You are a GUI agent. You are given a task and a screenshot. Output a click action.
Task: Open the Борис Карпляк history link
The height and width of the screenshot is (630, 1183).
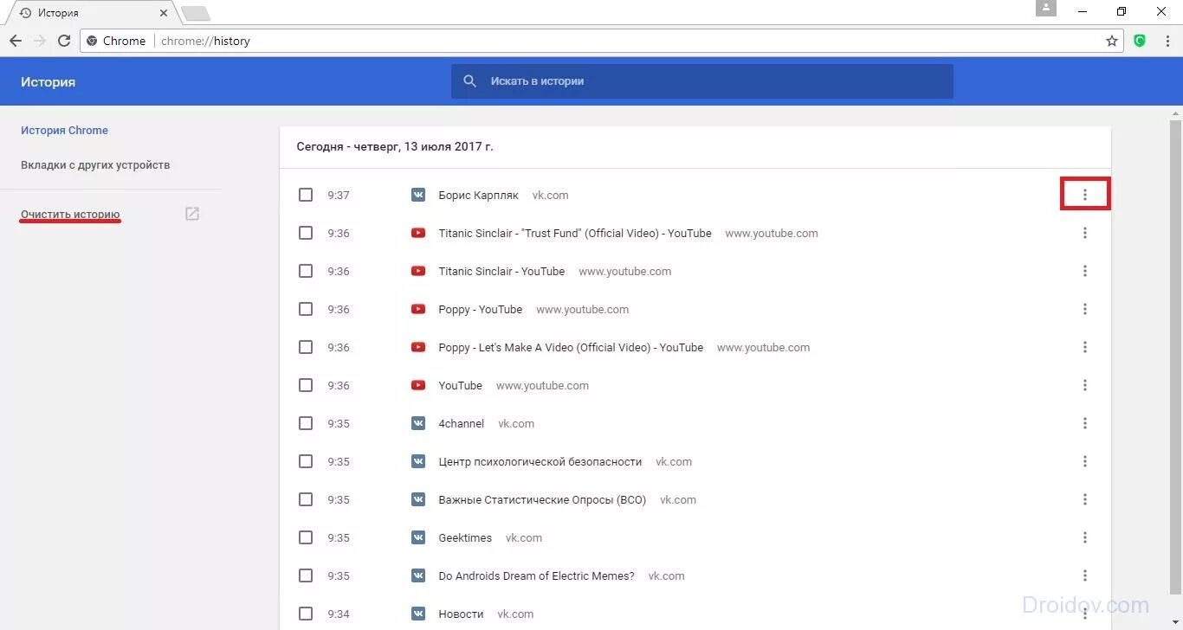(479, 196)
